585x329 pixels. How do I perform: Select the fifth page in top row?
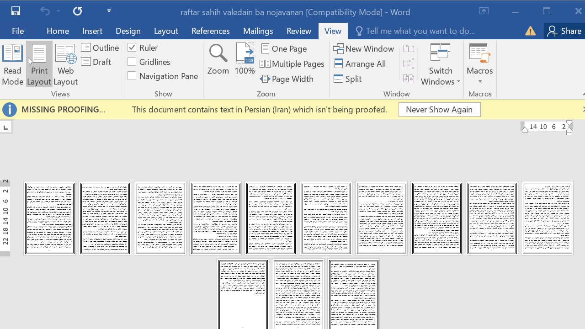(271, 218)
